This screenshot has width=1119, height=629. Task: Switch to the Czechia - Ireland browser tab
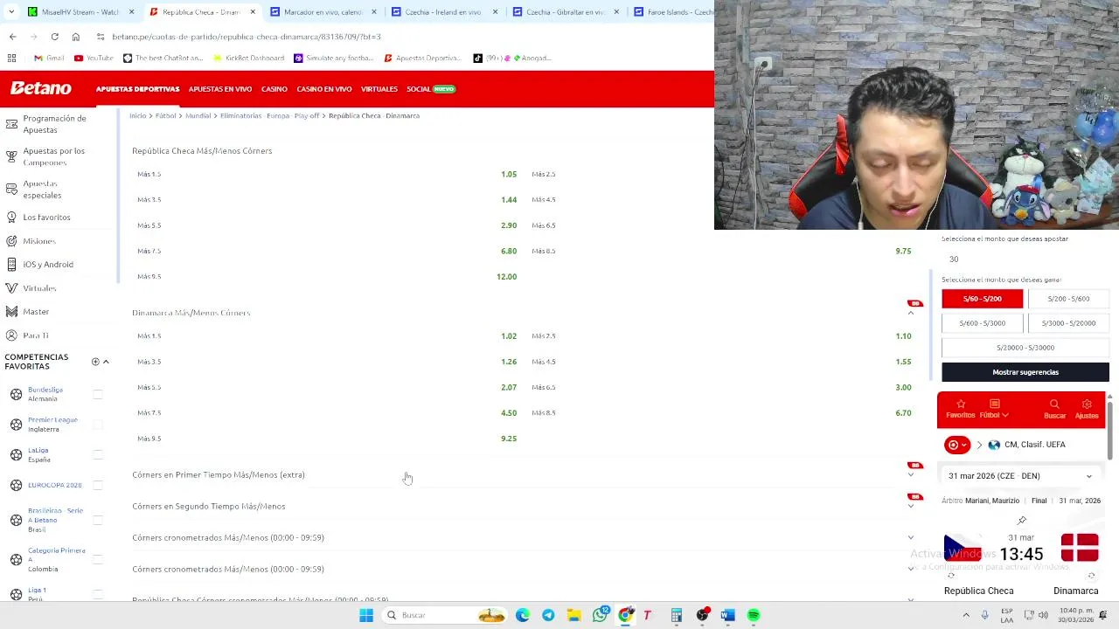[443, 11]
